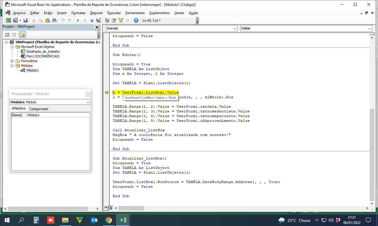Switch to Full Module View button

tap(110, 208)
